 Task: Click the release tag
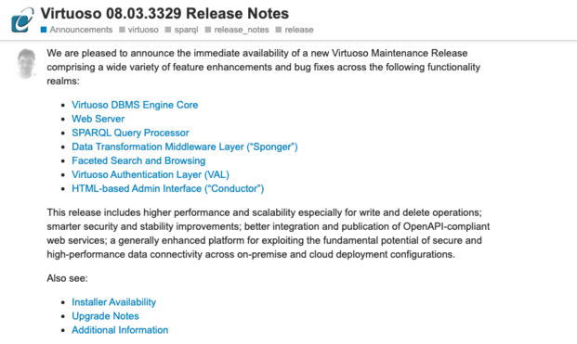click(299, 30)
